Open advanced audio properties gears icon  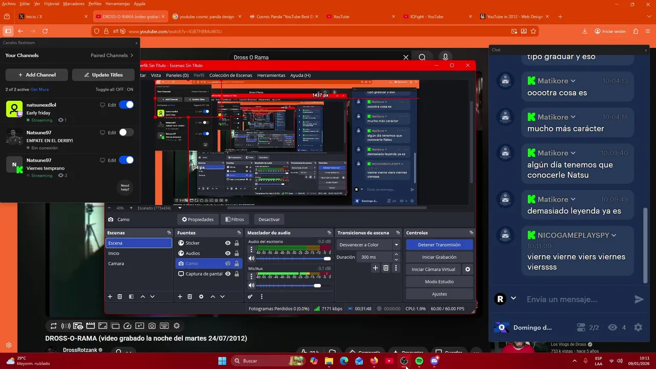(250, 296)
